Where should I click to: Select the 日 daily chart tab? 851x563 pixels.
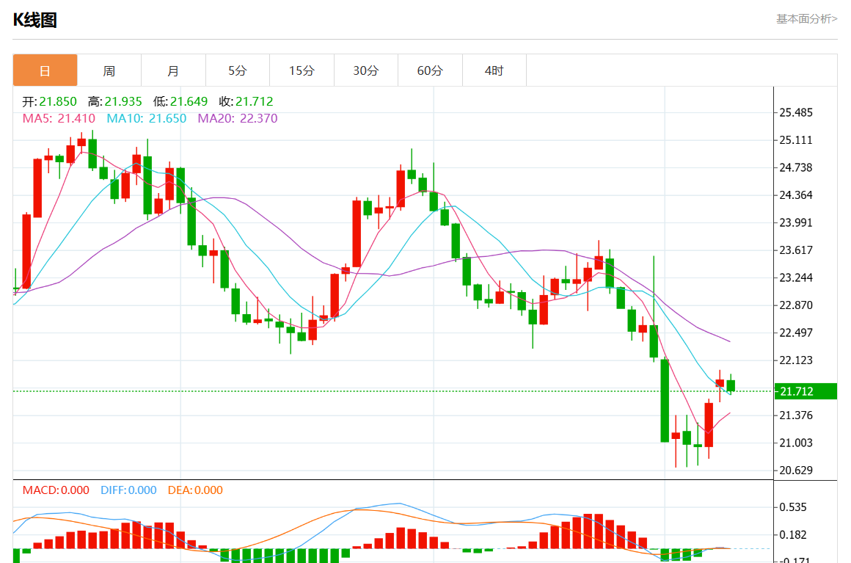tap(45, 70)
